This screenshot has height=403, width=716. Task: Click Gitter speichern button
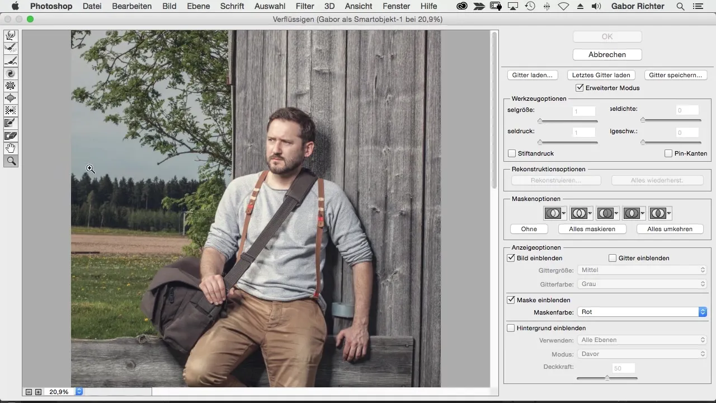coord(676,75)
